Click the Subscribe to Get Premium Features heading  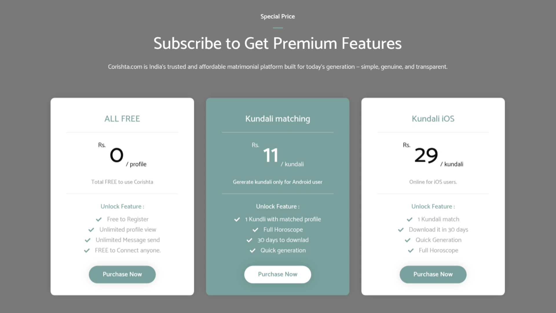click(x=277, y=43)
